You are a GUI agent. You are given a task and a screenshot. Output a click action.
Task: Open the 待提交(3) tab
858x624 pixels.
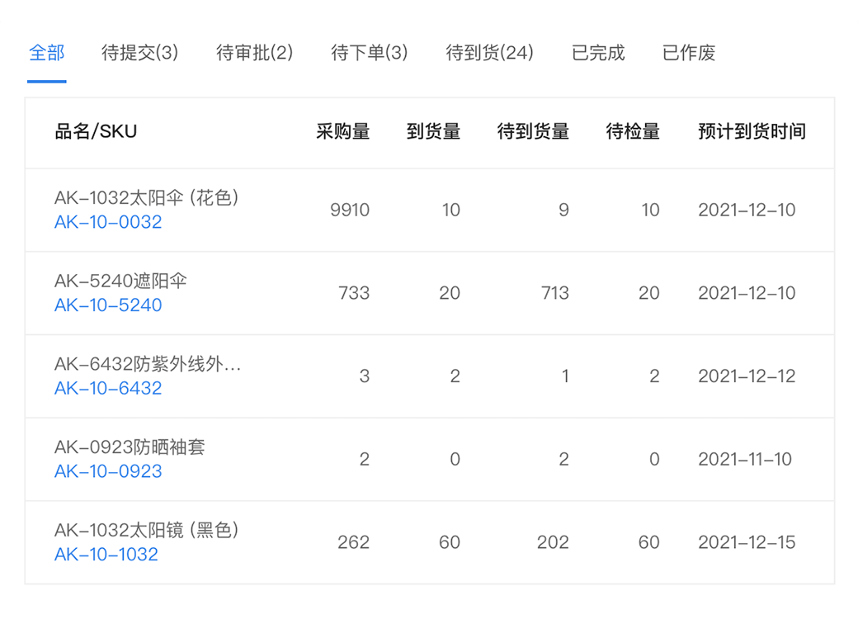pyautogui.click(x=142, y=53)
